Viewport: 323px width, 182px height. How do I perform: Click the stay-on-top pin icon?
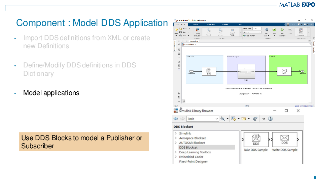263,119
